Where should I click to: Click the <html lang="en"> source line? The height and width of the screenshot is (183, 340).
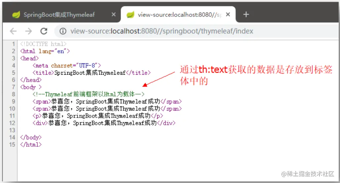click(45, 51)
